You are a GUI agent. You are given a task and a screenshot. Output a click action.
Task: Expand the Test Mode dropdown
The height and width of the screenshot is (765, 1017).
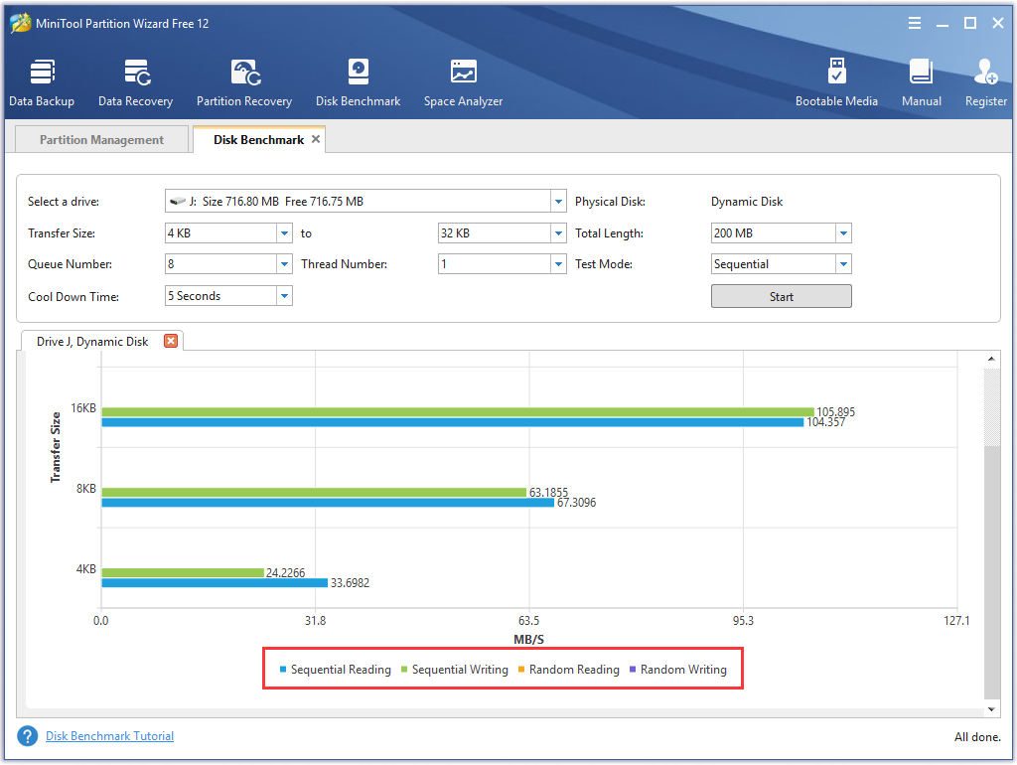point(844,263)
